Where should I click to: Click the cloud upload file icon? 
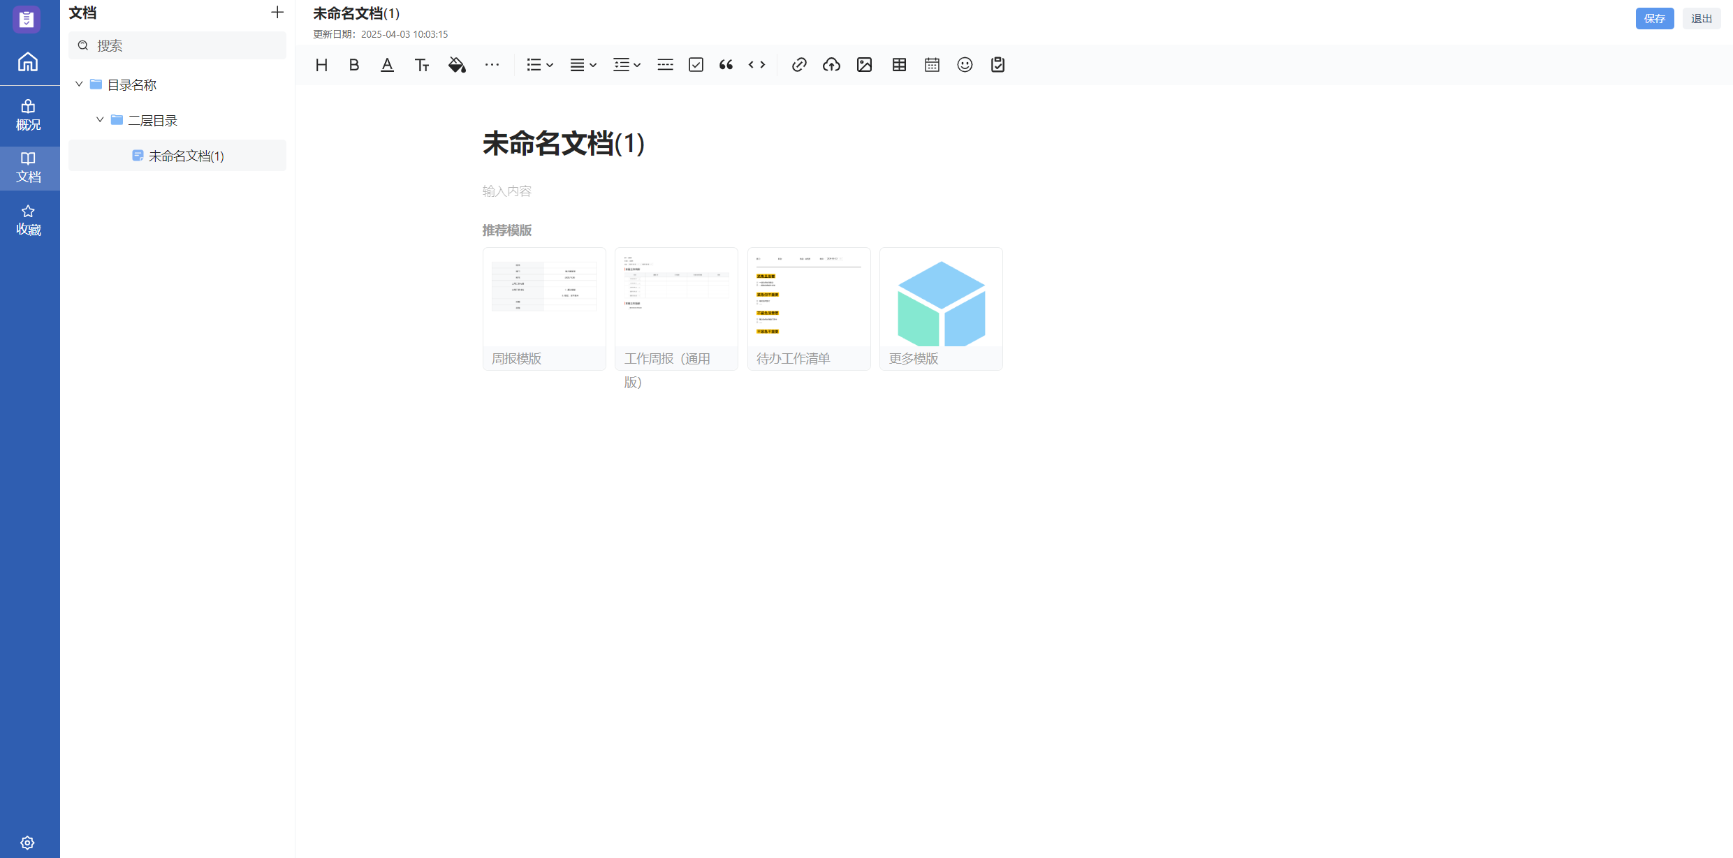tap(831, 65)
